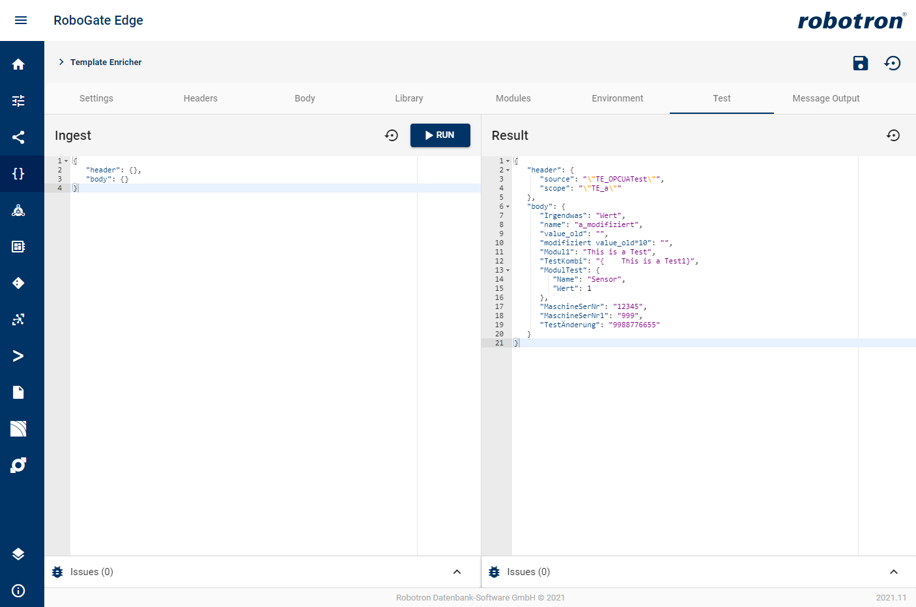
Task: Open the sliders settings sidebar icon
Action: [x=18, y=101]
